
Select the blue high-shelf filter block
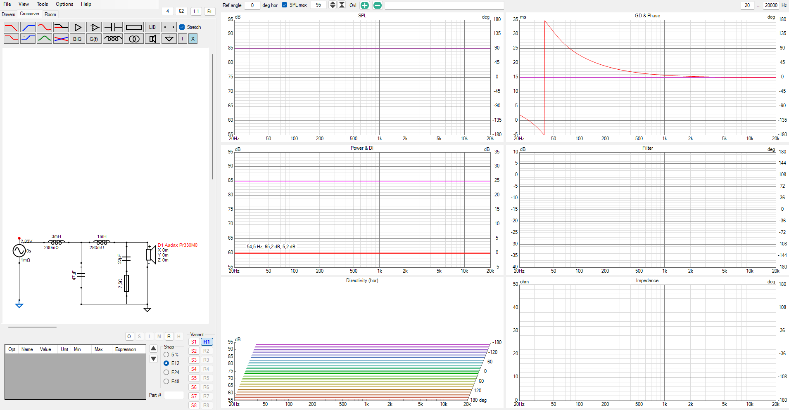(28, 39)
